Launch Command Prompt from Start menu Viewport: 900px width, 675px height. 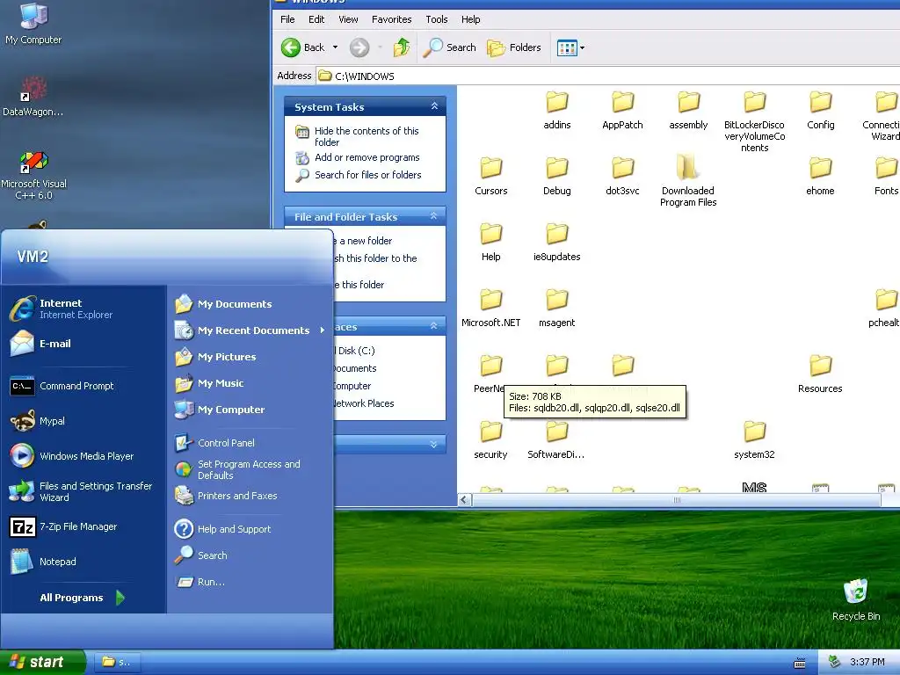[62, 386]
